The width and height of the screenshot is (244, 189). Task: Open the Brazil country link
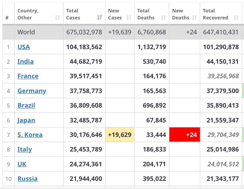26,106
